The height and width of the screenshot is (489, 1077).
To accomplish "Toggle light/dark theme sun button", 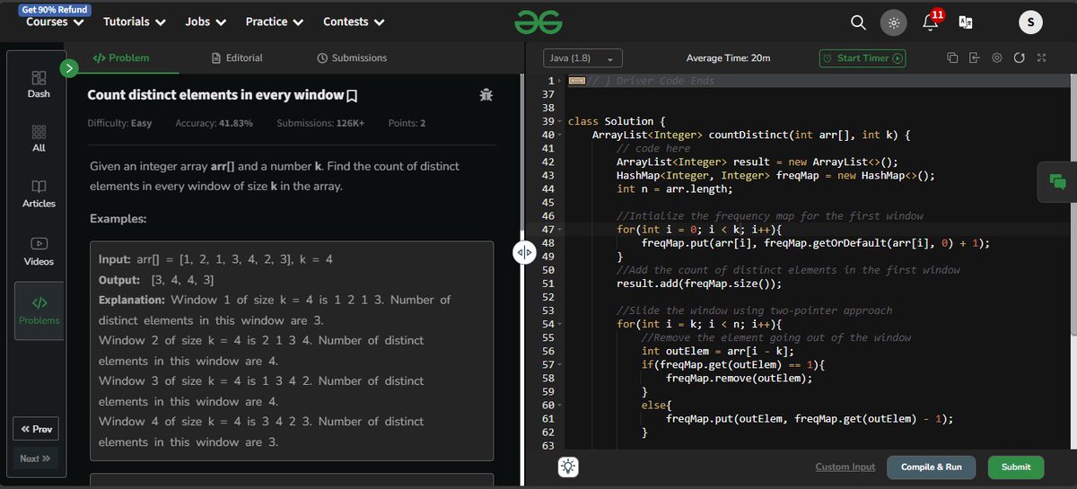I will tap(892, 23).
